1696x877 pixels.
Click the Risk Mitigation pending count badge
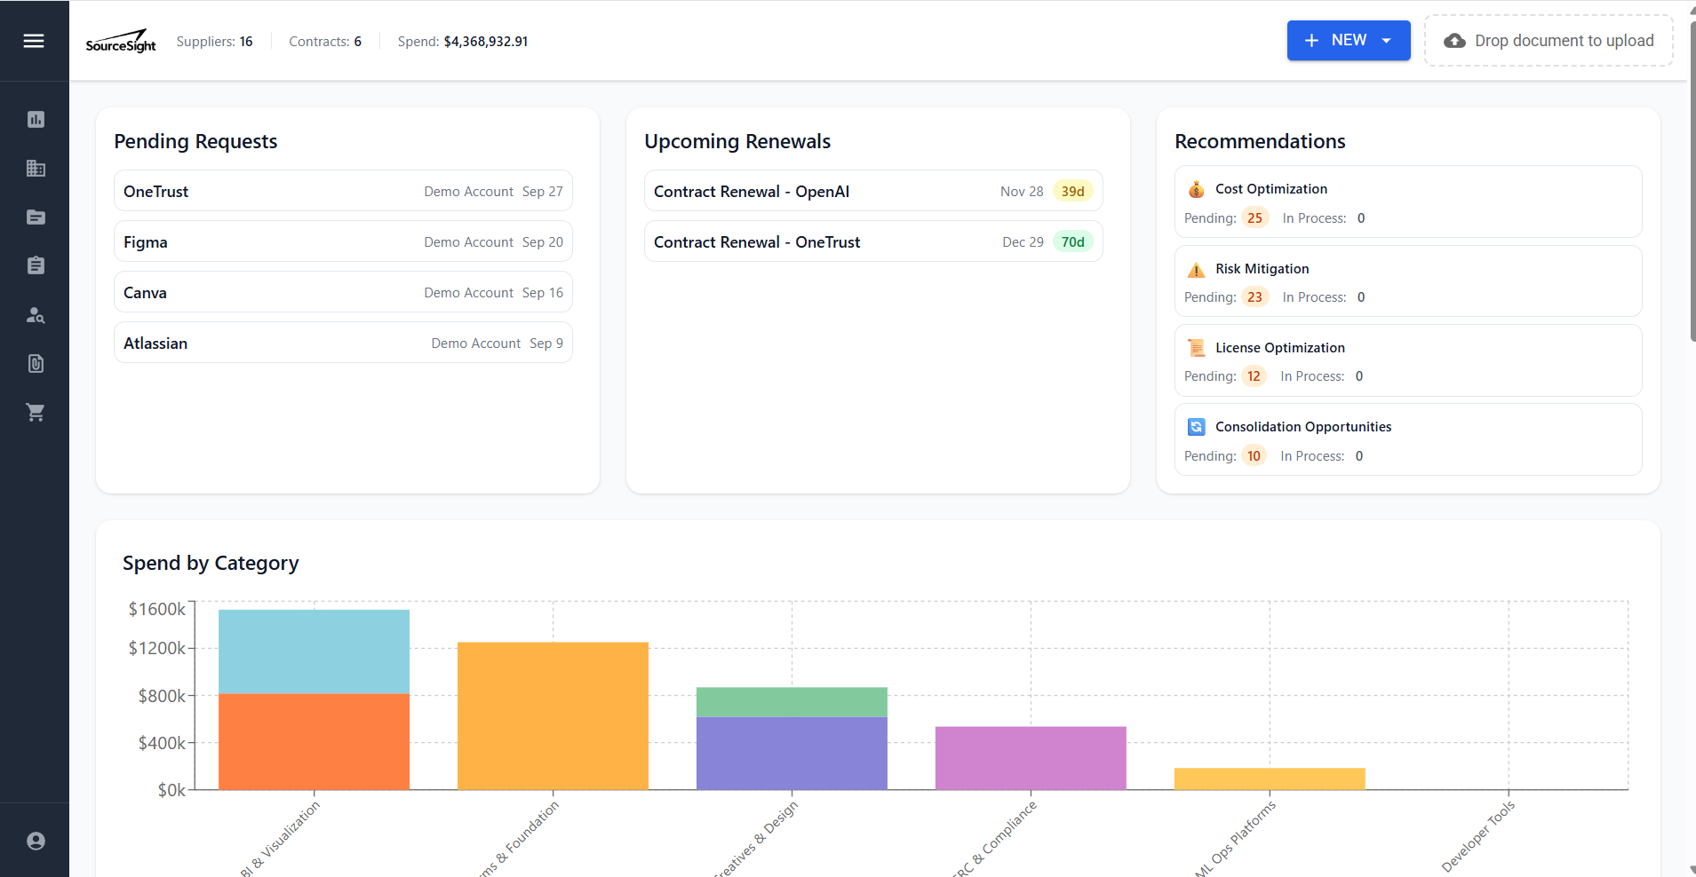1255,296
